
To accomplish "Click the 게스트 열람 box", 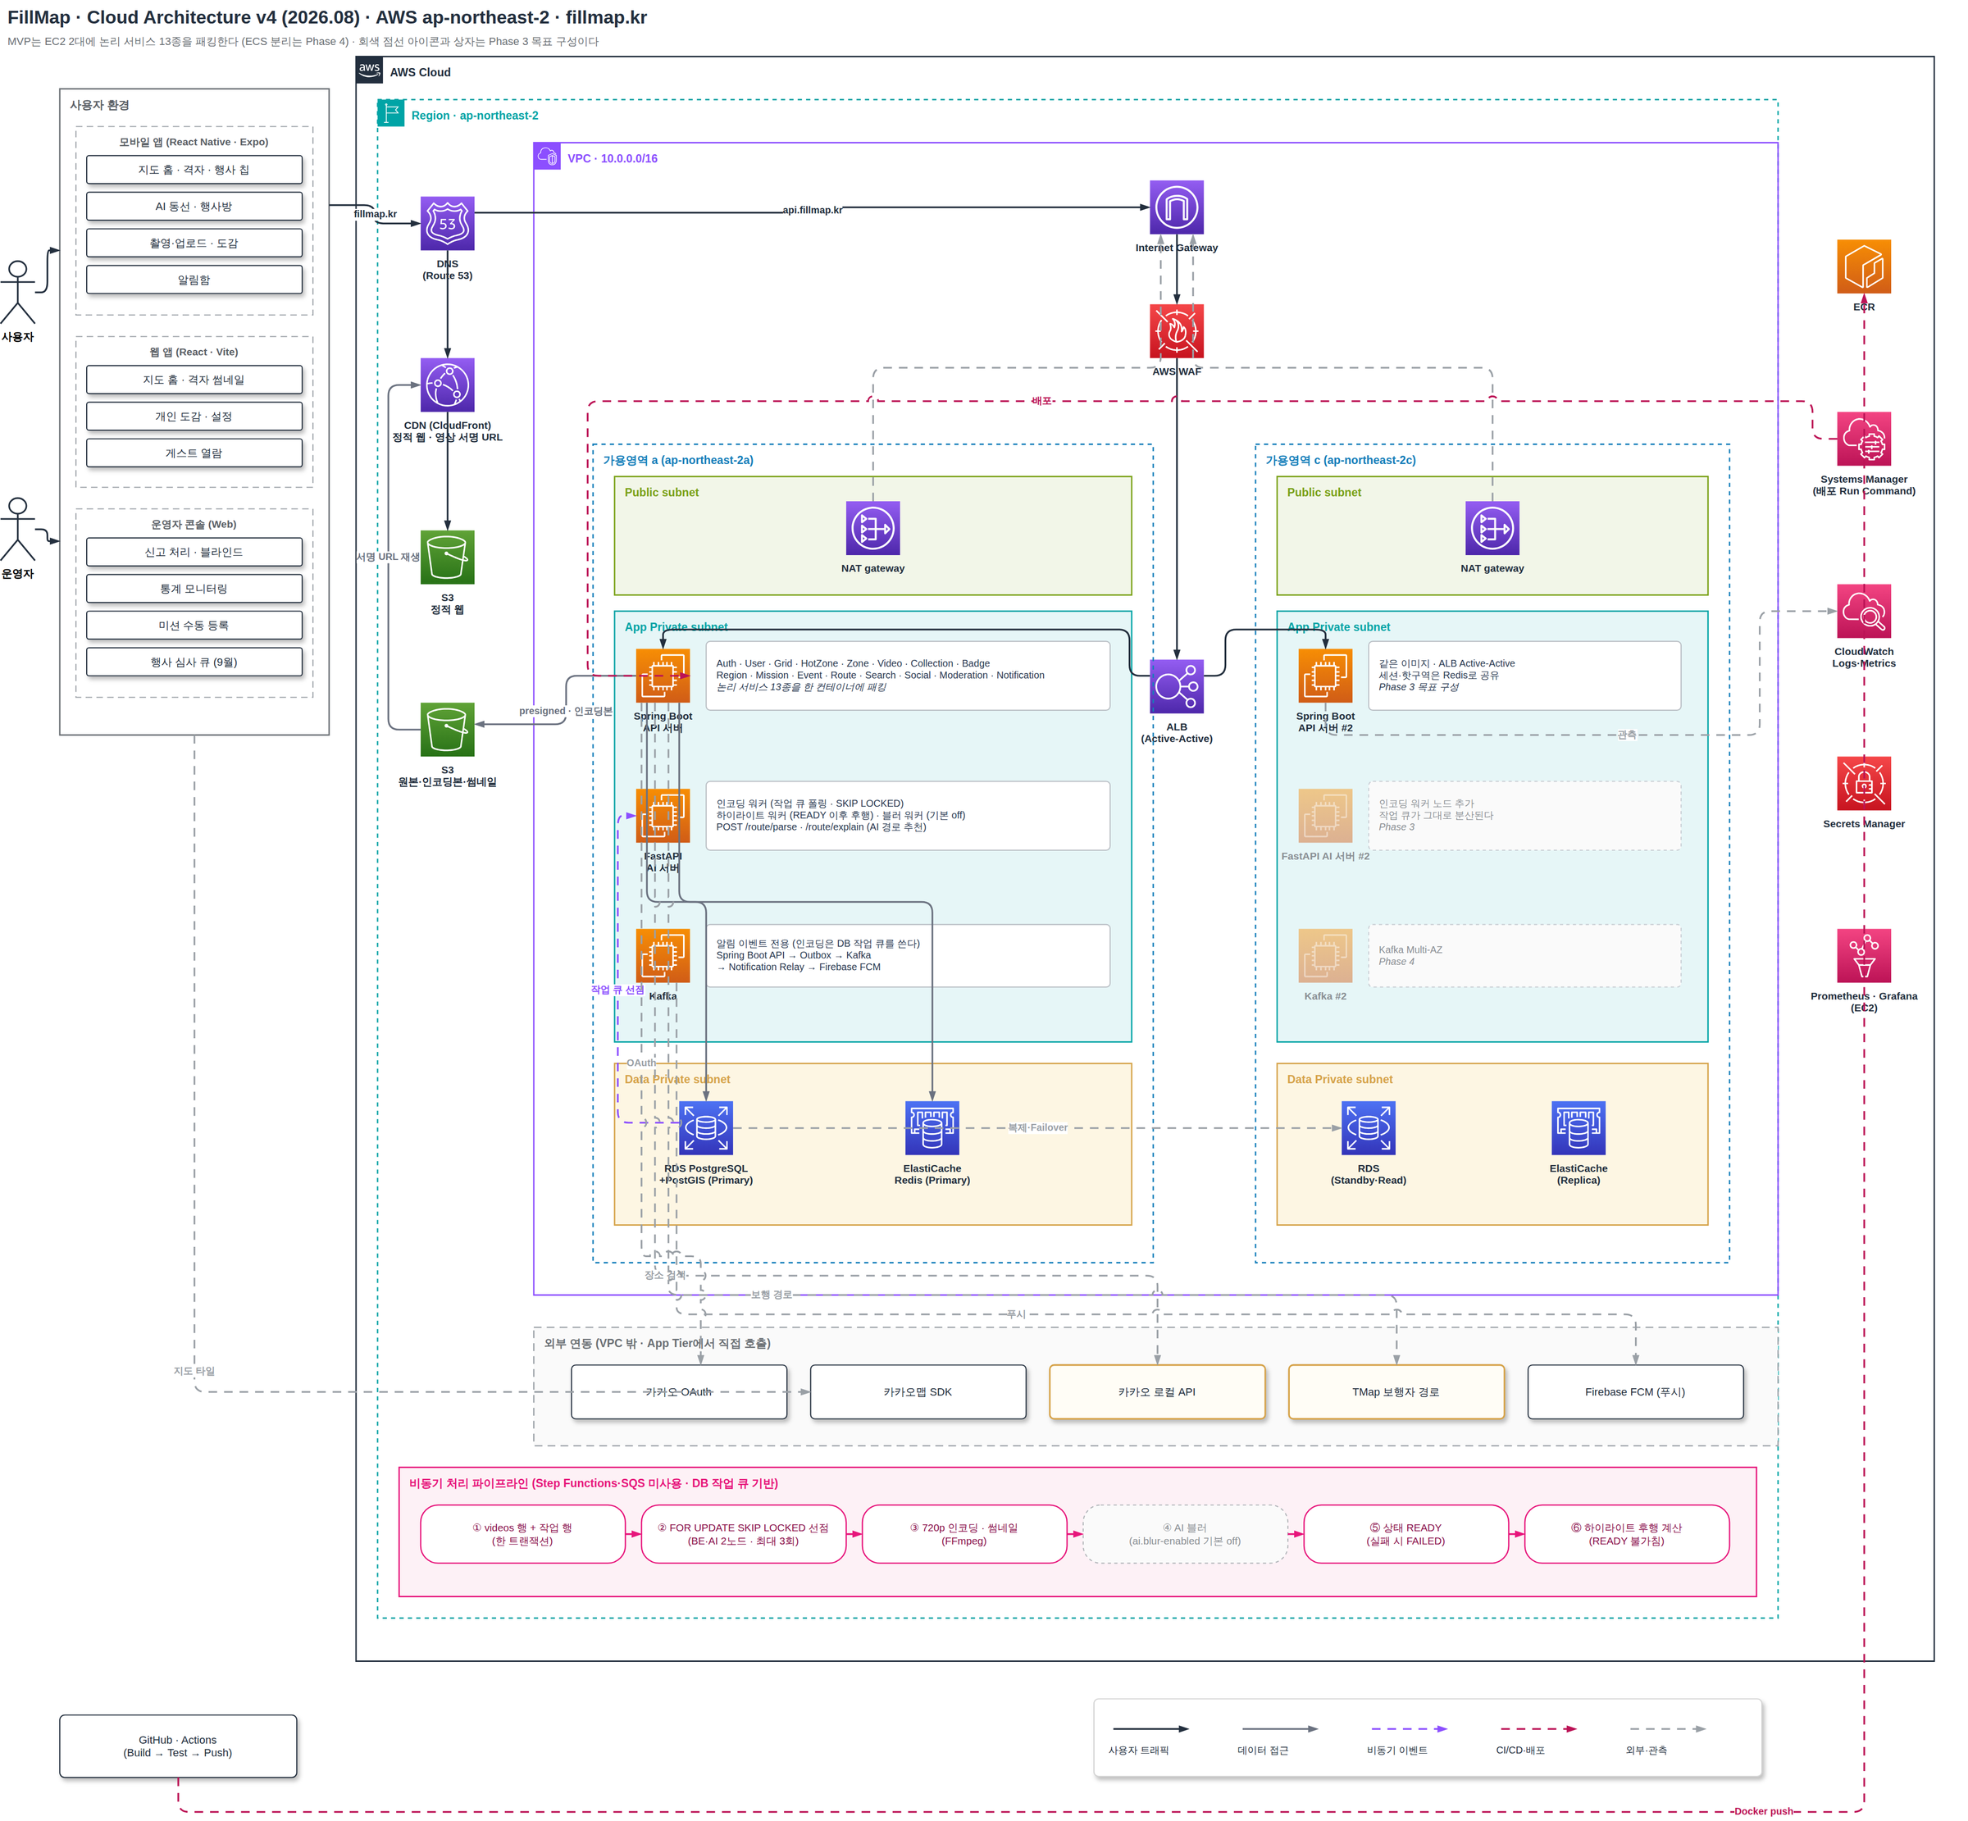I will [x=194, y=453].
